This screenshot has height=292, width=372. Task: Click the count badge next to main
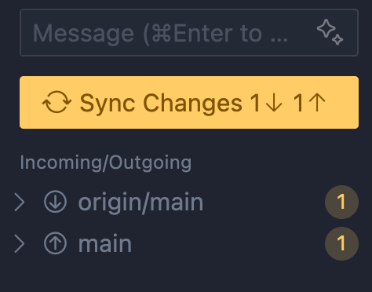(x=341, y=243)
